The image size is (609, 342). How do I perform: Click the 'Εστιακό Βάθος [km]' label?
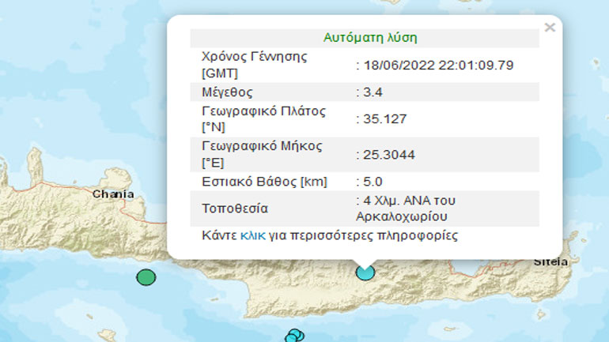pos(264,182)
